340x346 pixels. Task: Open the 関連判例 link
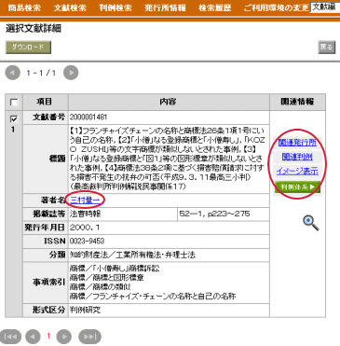point(297,157)
